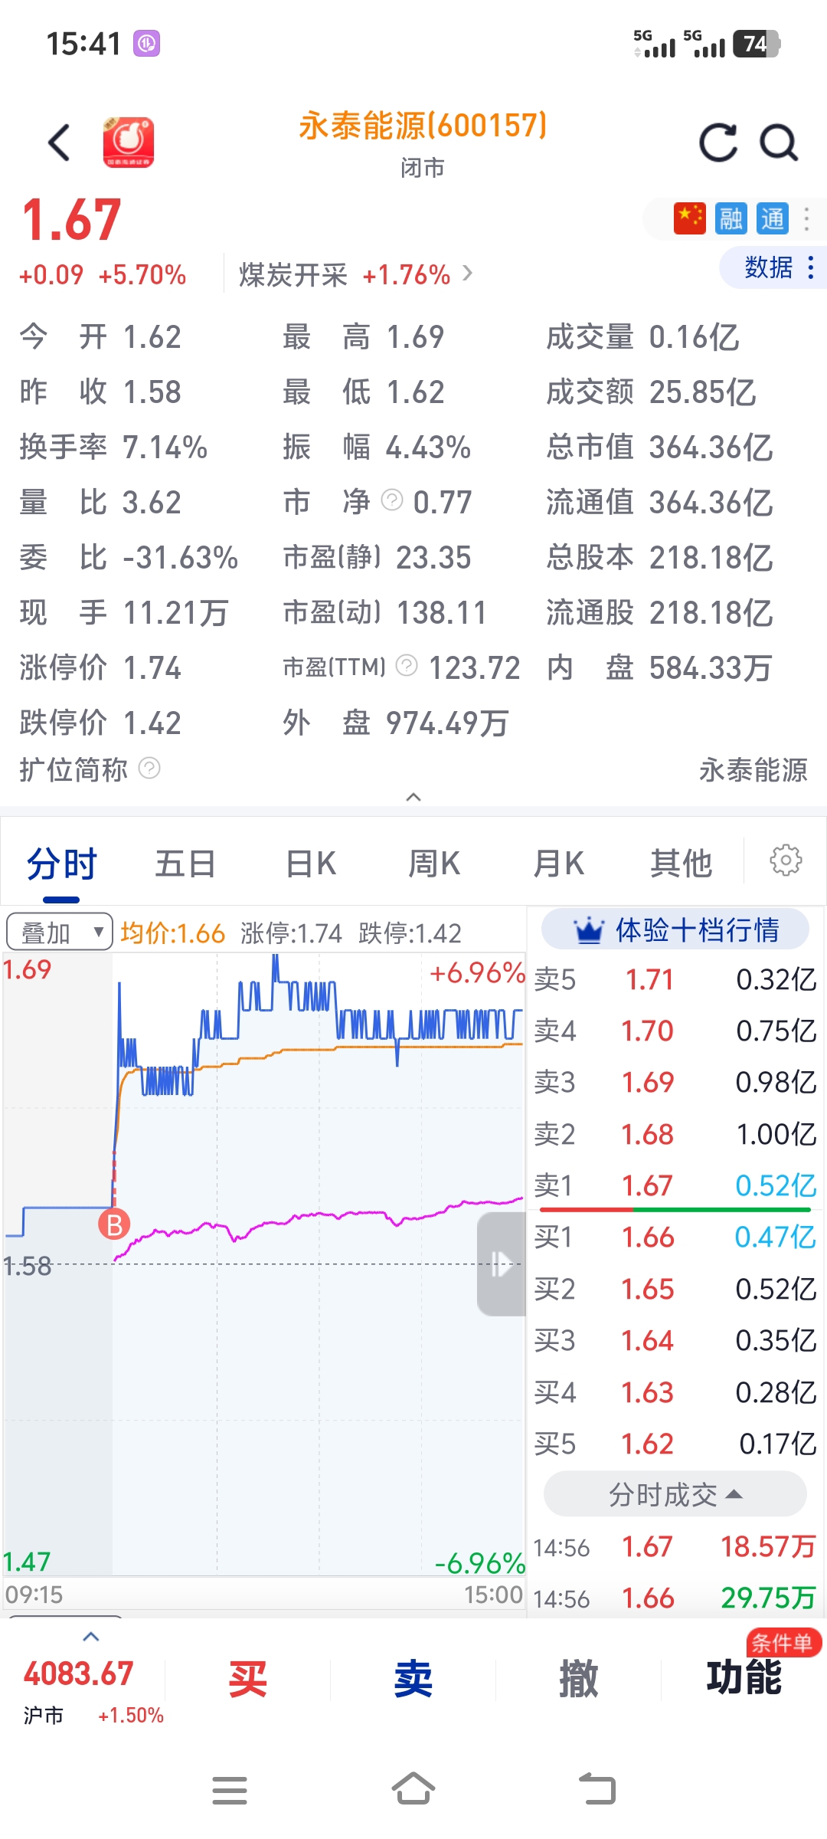
Task: Tap the 均价:1.66 average price label
Action: pyautogui.click(x=172, y=933)
